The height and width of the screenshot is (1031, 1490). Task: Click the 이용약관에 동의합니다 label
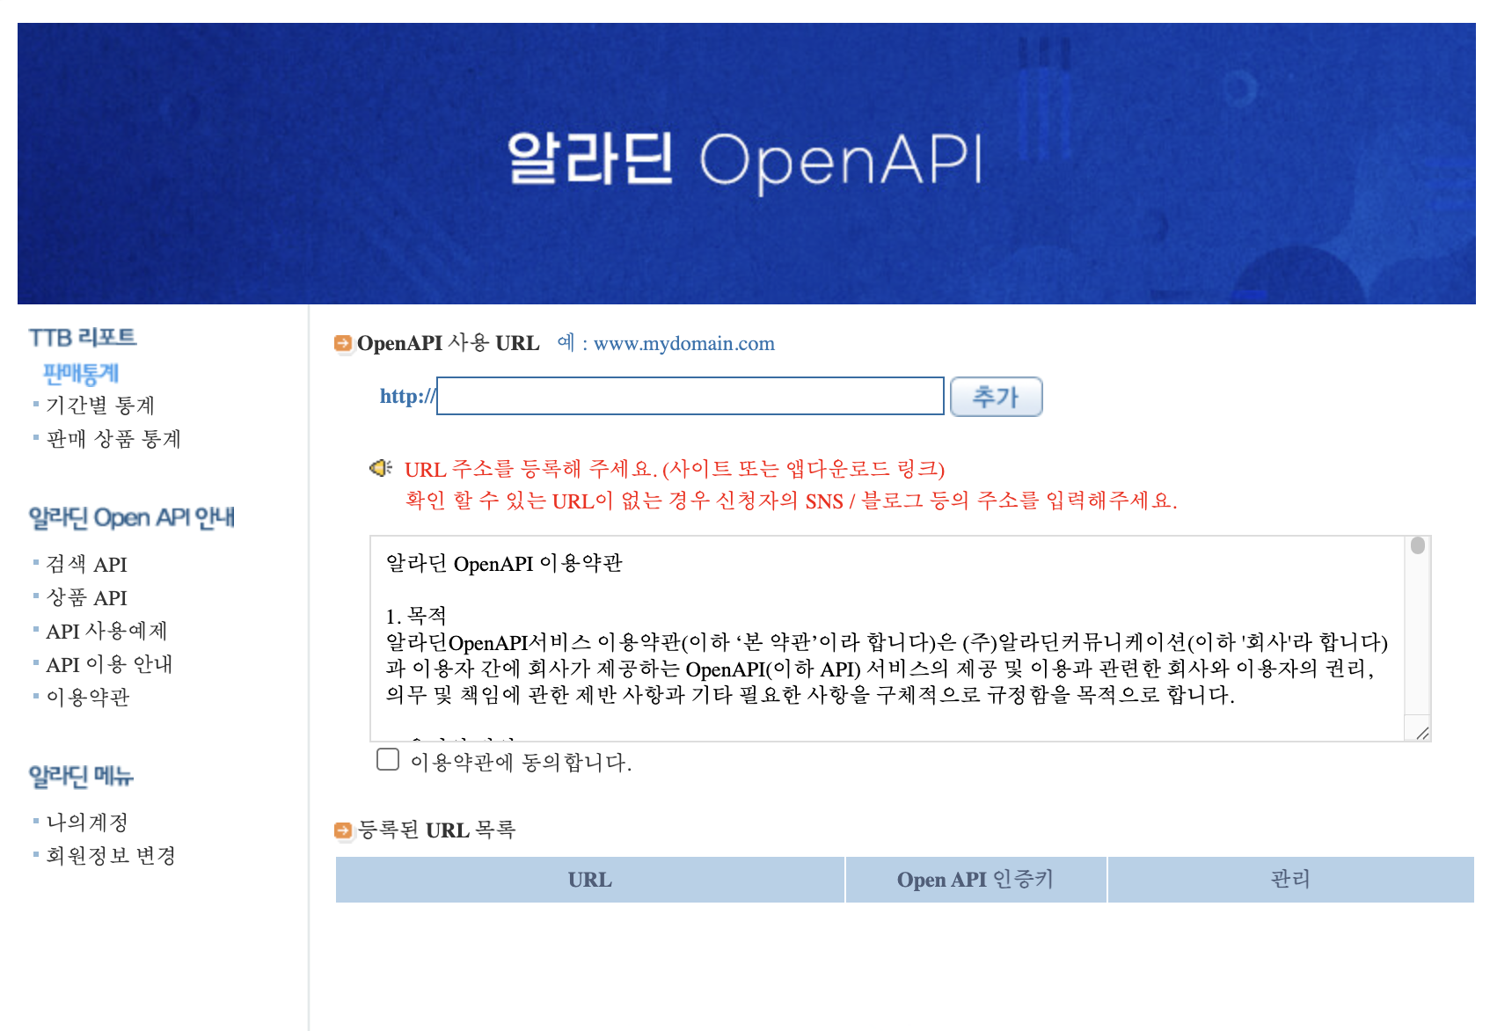[521, 762]
